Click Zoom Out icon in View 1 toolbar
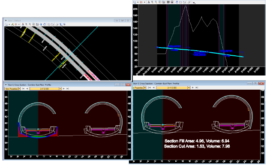Image resolution: width=267 pixels, height=166 pixels. point(30,24)
